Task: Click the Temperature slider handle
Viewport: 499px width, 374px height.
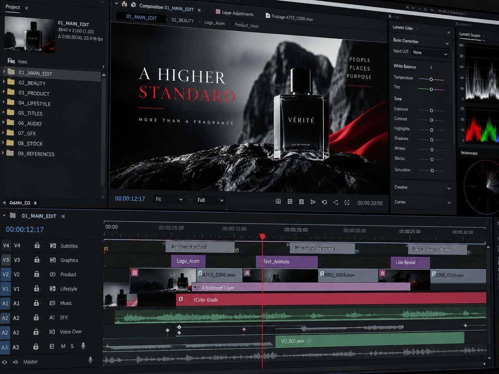Action: click(431, 79)
